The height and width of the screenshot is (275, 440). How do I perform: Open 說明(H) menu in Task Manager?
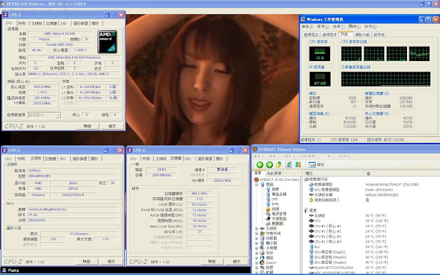pos(370,26)
